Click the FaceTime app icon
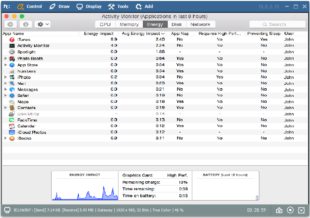The width and height of the screenshot is (310, 218). (12, 120)
